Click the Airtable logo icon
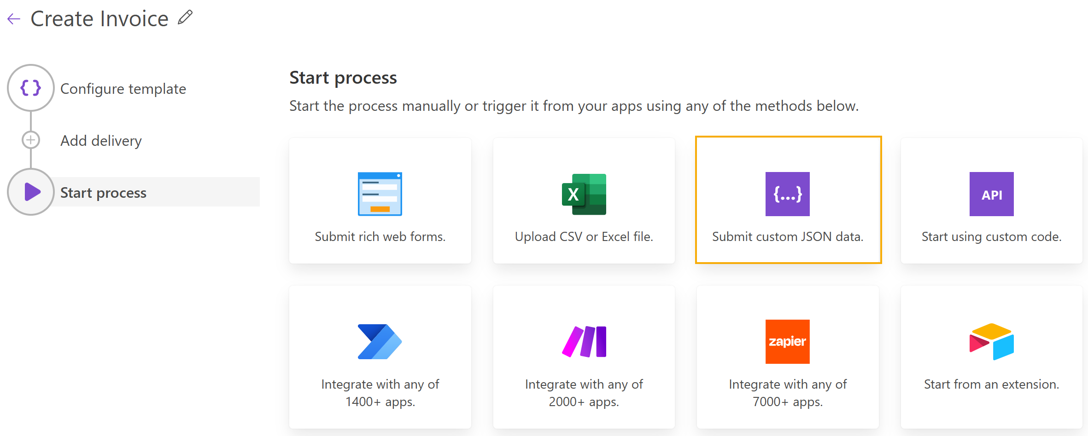Viewport: 1088px width, 436px height. coord(992,342)
